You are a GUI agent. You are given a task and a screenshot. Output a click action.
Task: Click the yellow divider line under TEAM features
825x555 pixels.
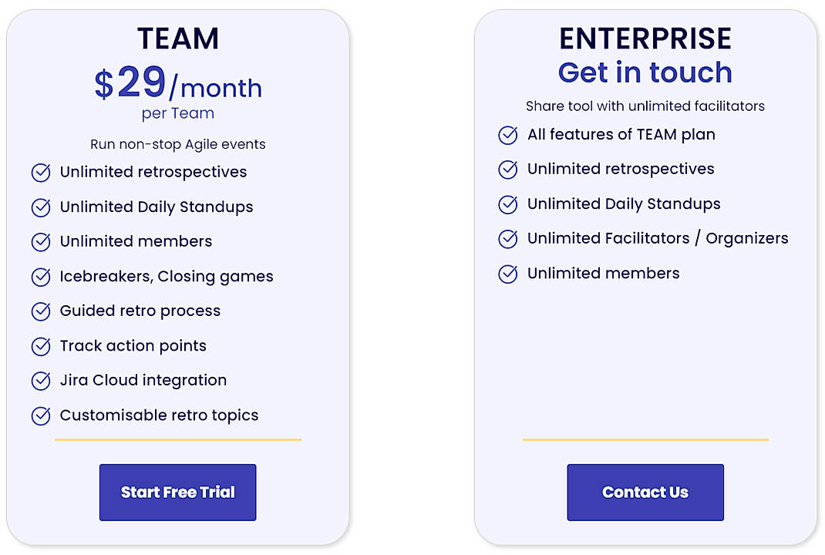(x=177, y=440)
